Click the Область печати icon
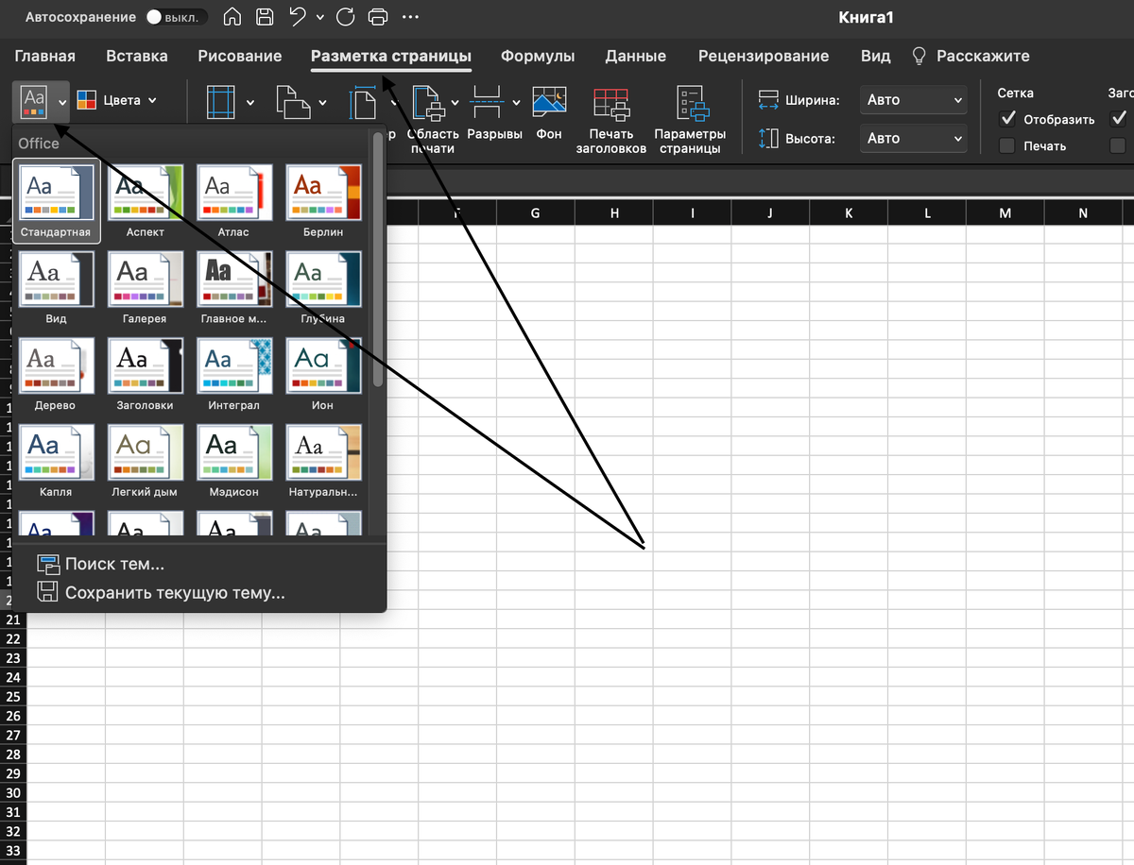Image resolution: width=1134 pixels, height=865 pixels. 428,102
